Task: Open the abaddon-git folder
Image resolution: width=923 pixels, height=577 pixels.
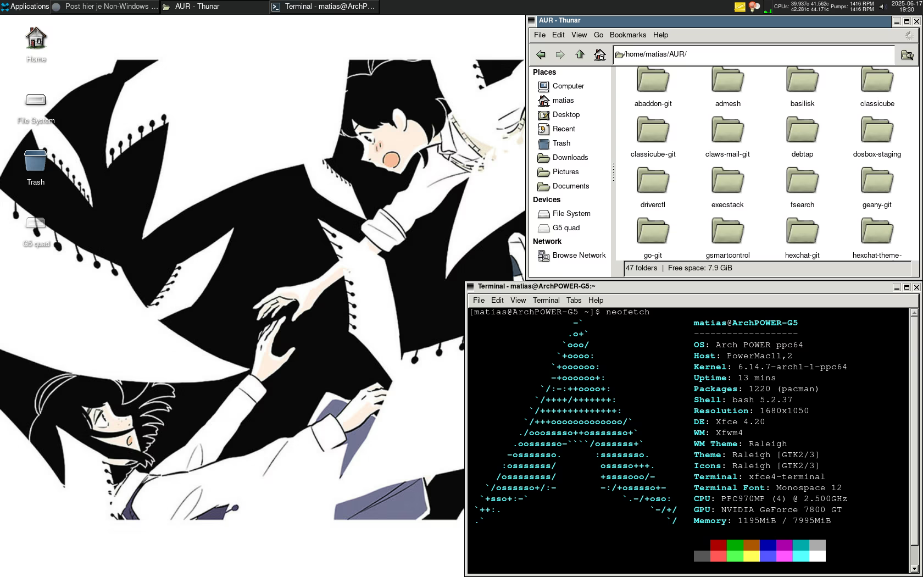Action: click(653, 87)
